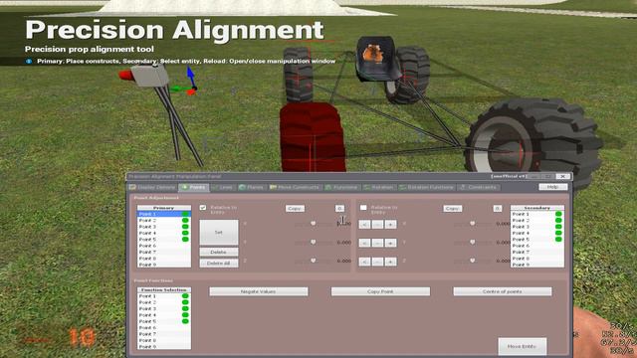This screenshot has width=637, height=358.
Task: Open the Move Constructs tab
Action: point(295,188)
